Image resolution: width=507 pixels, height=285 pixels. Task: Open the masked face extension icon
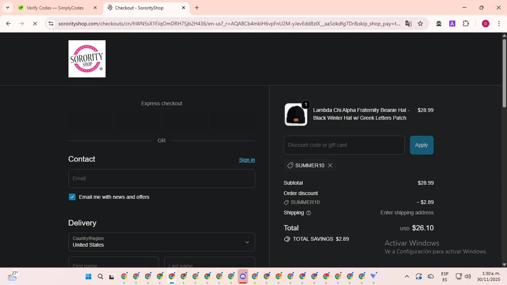pyautogui.click(x=439, y=24)
